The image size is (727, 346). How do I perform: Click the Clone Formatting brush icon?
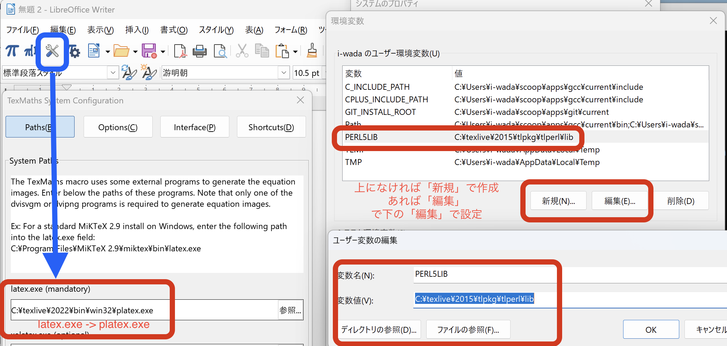312,51
